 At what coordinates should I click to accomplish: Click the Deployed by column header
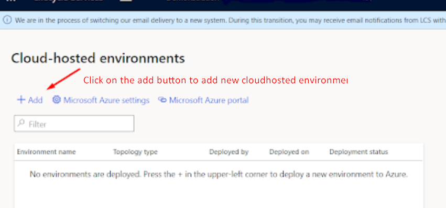click(x=229, y=152)
